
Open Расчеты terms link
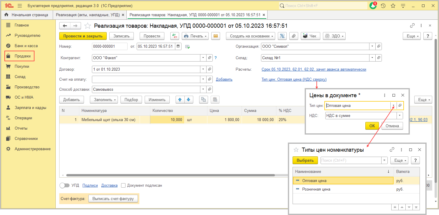[x=314, y=69]
